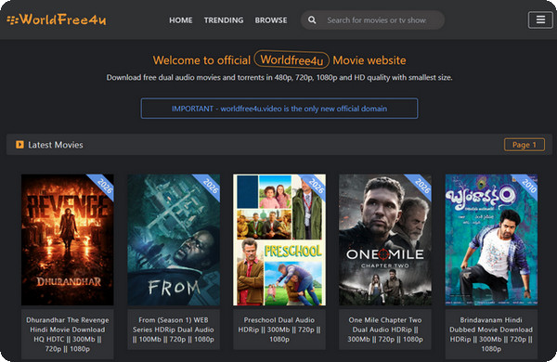557x362 pixels.
Task: Click the WorldFree4u logo
Action: (x=56, y=19)
